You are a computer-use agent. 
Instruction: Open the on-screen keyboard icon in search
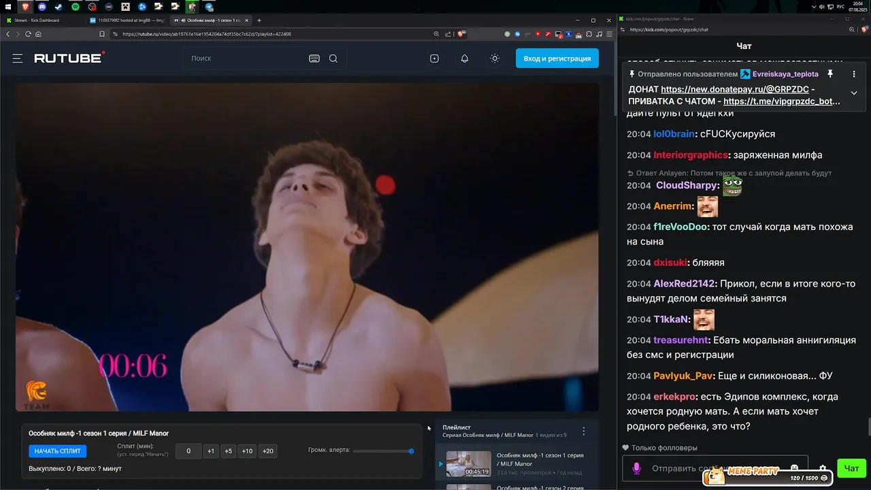point(314,59)
